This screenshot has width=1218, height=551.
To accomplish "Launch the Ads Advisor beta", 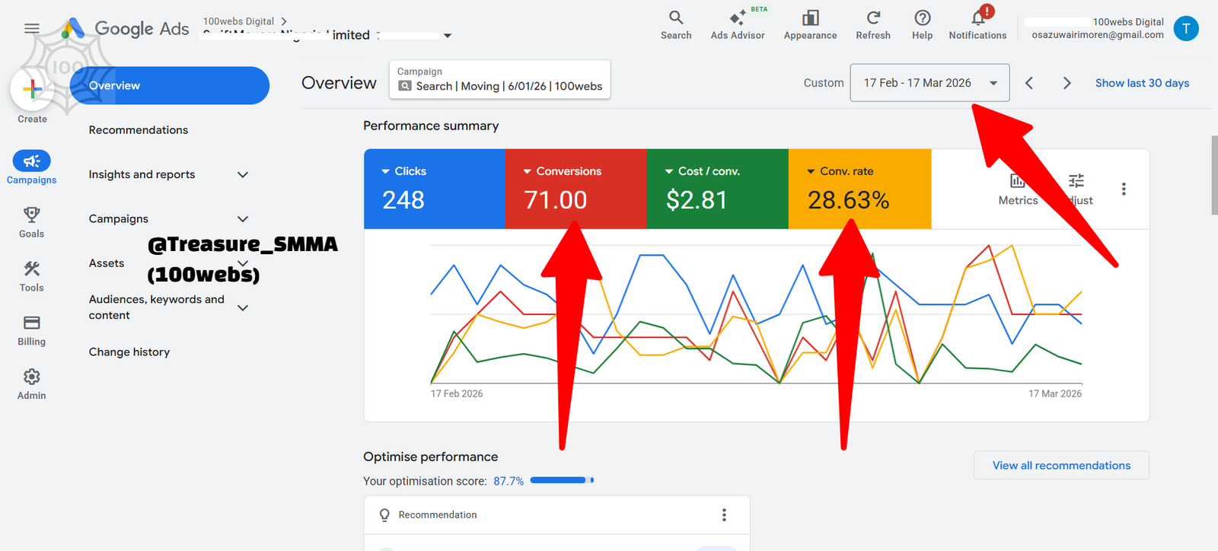I will click(738, 25).
